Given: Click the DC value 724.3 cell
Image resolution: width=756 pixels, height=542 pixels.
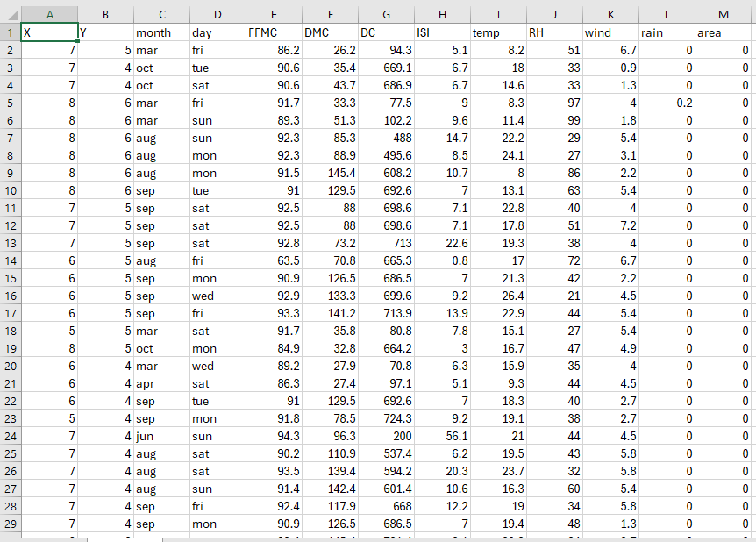Looking at the screenshot, I should pos(386,419).
